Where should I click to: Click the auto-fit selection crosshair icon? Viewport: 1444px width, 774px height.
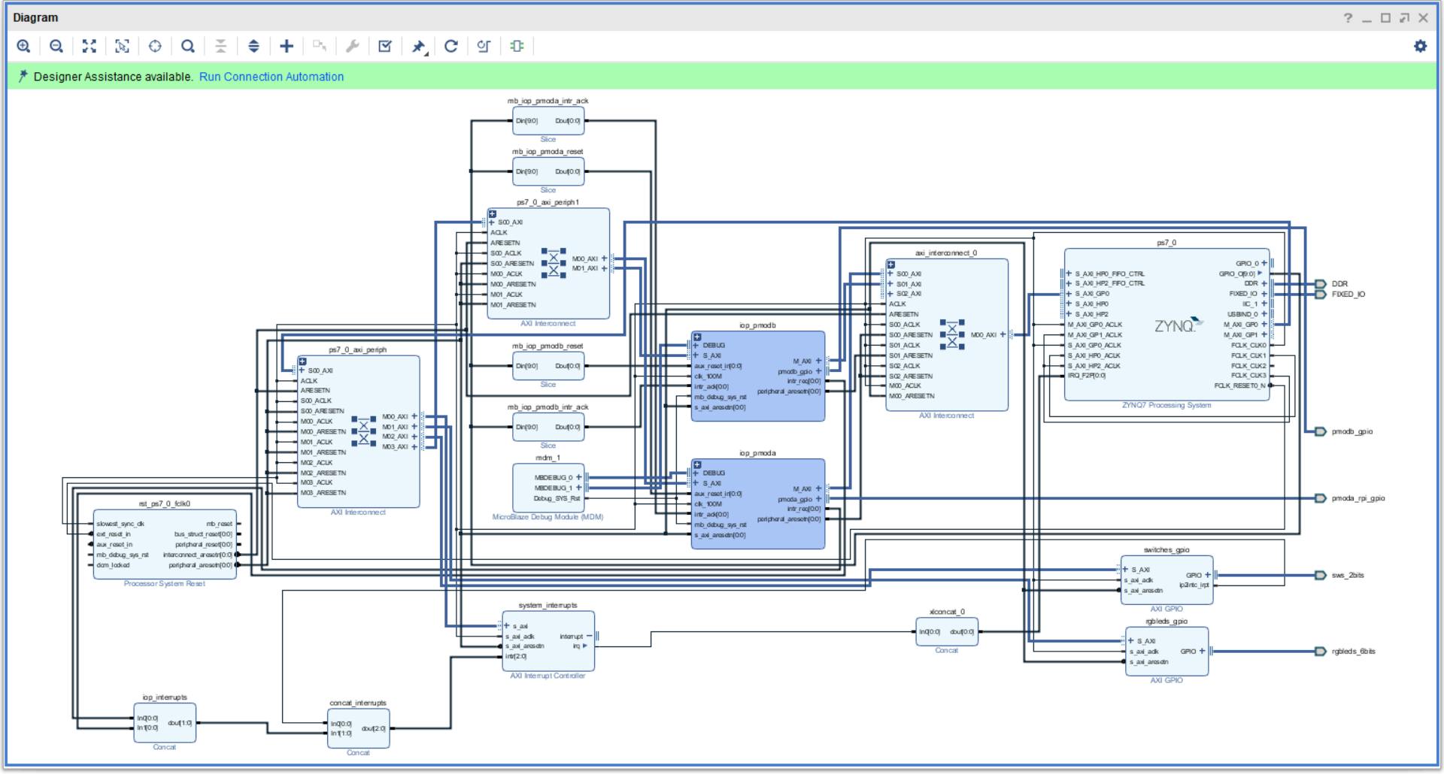[155, 47]
